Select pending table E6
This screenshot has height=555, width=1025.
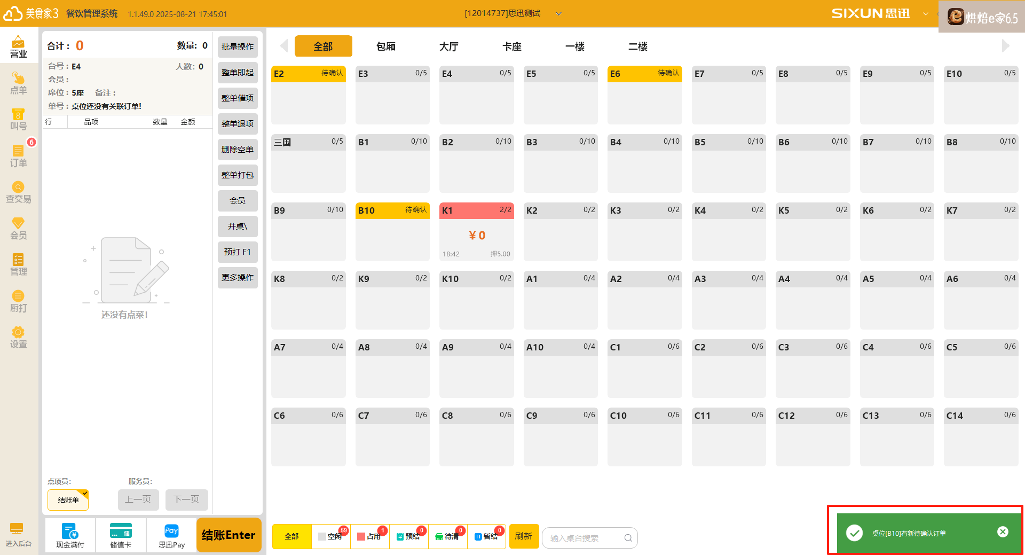pos(645,95)
